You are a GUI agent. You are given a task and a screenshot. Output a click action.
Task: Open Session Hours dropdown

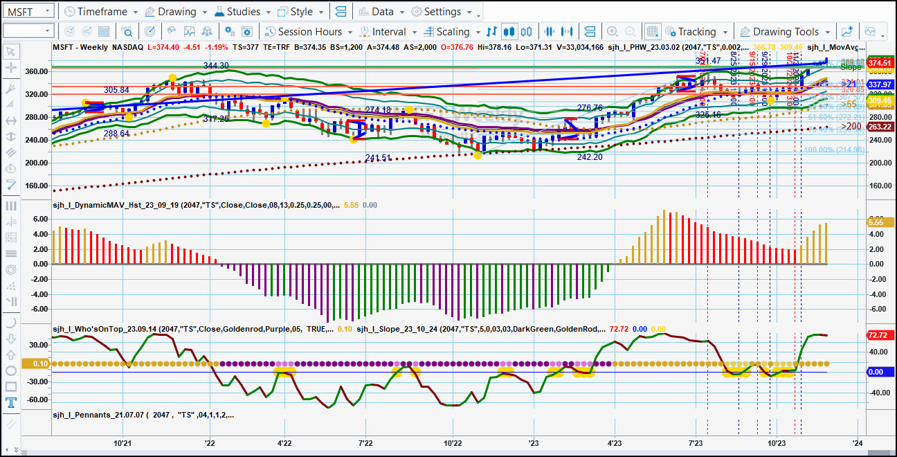(x=309, y=31)
